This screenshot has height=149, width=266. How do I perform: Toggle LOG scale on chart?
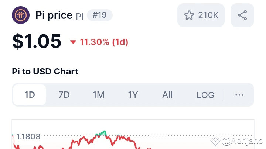coord(205,95)
